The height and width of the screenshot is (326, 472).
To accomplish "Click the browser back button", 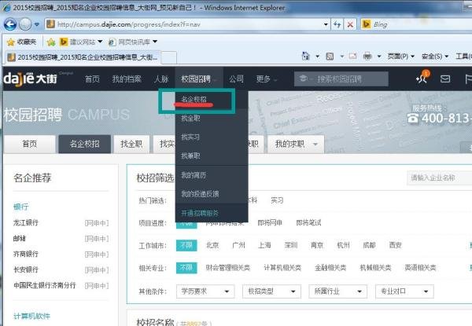I will (13, 24).
